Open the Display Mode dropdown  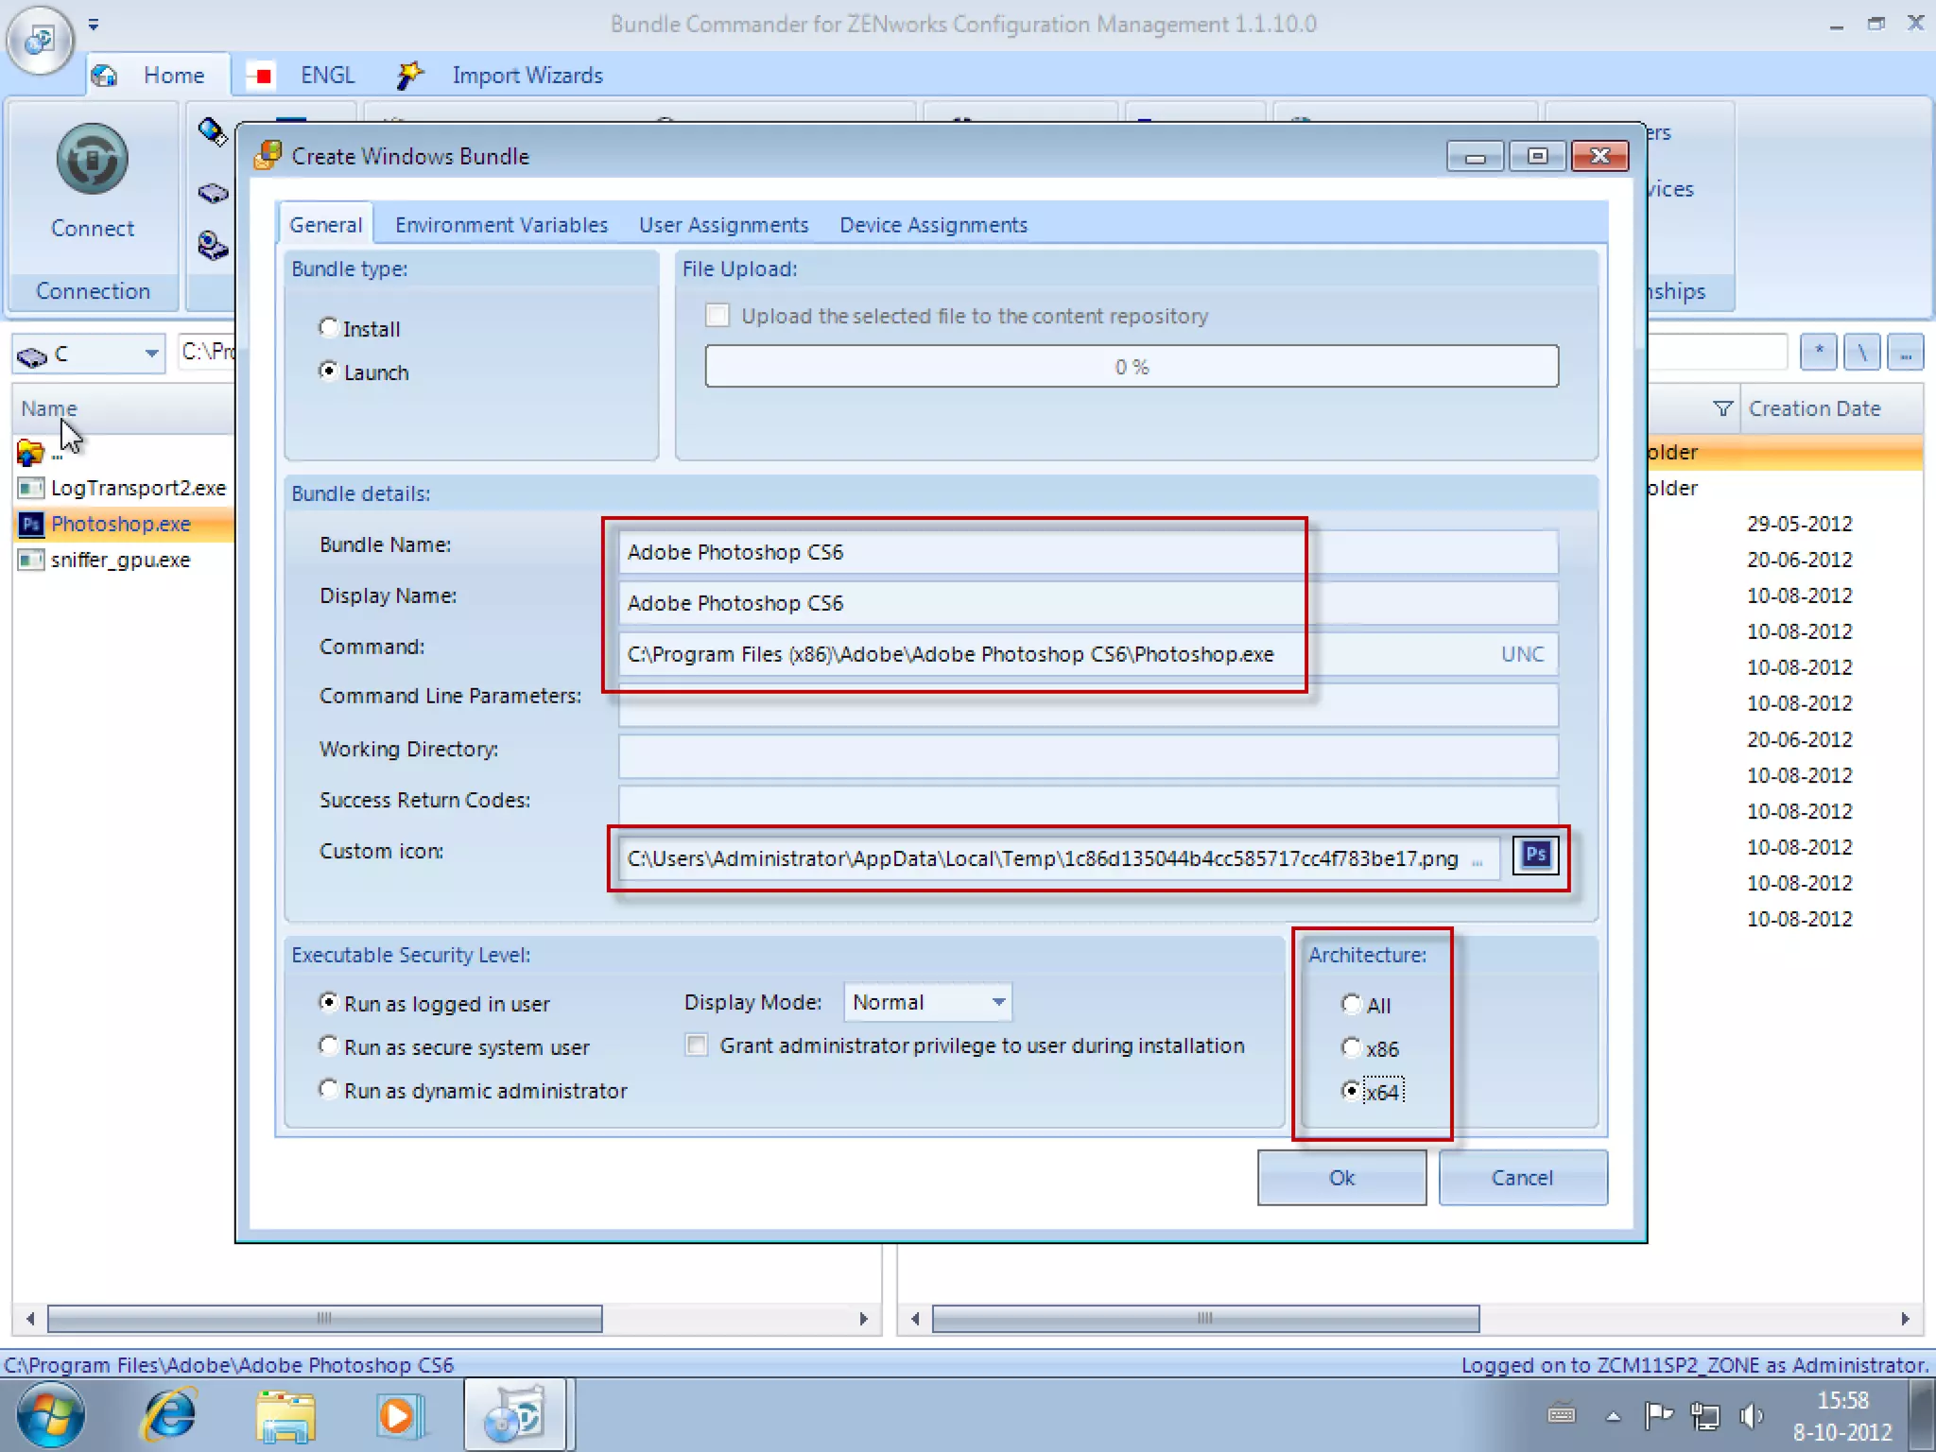(998, 1002)
